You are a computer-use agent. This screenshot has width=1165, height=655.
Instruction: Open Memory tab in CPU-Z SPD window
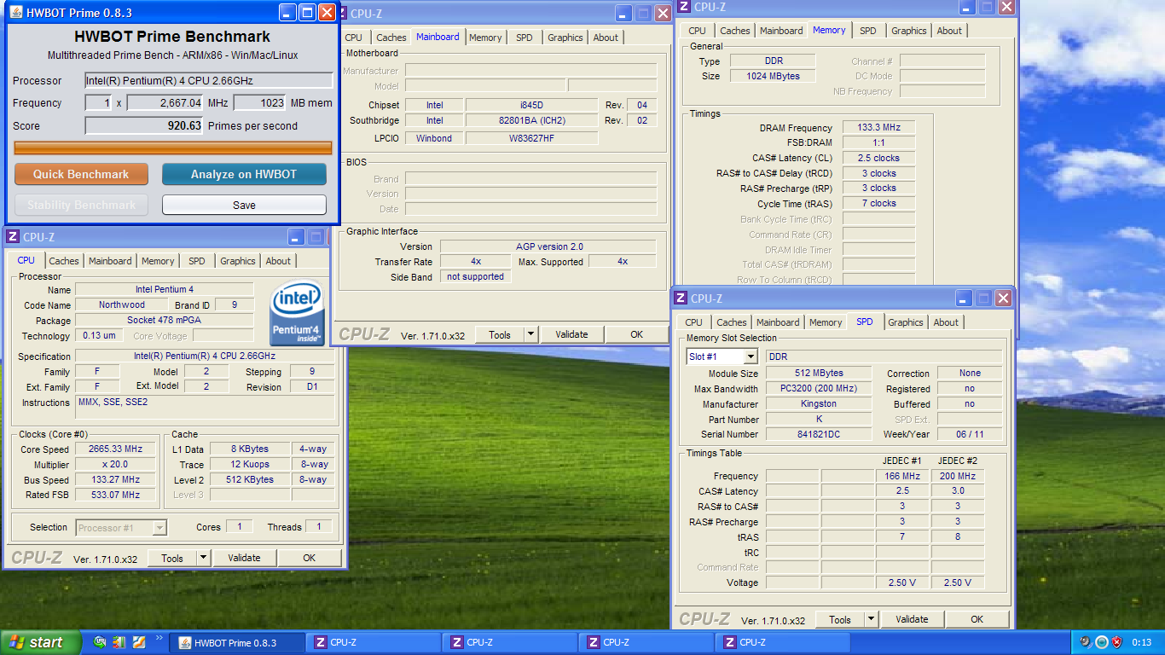point(826,322)
